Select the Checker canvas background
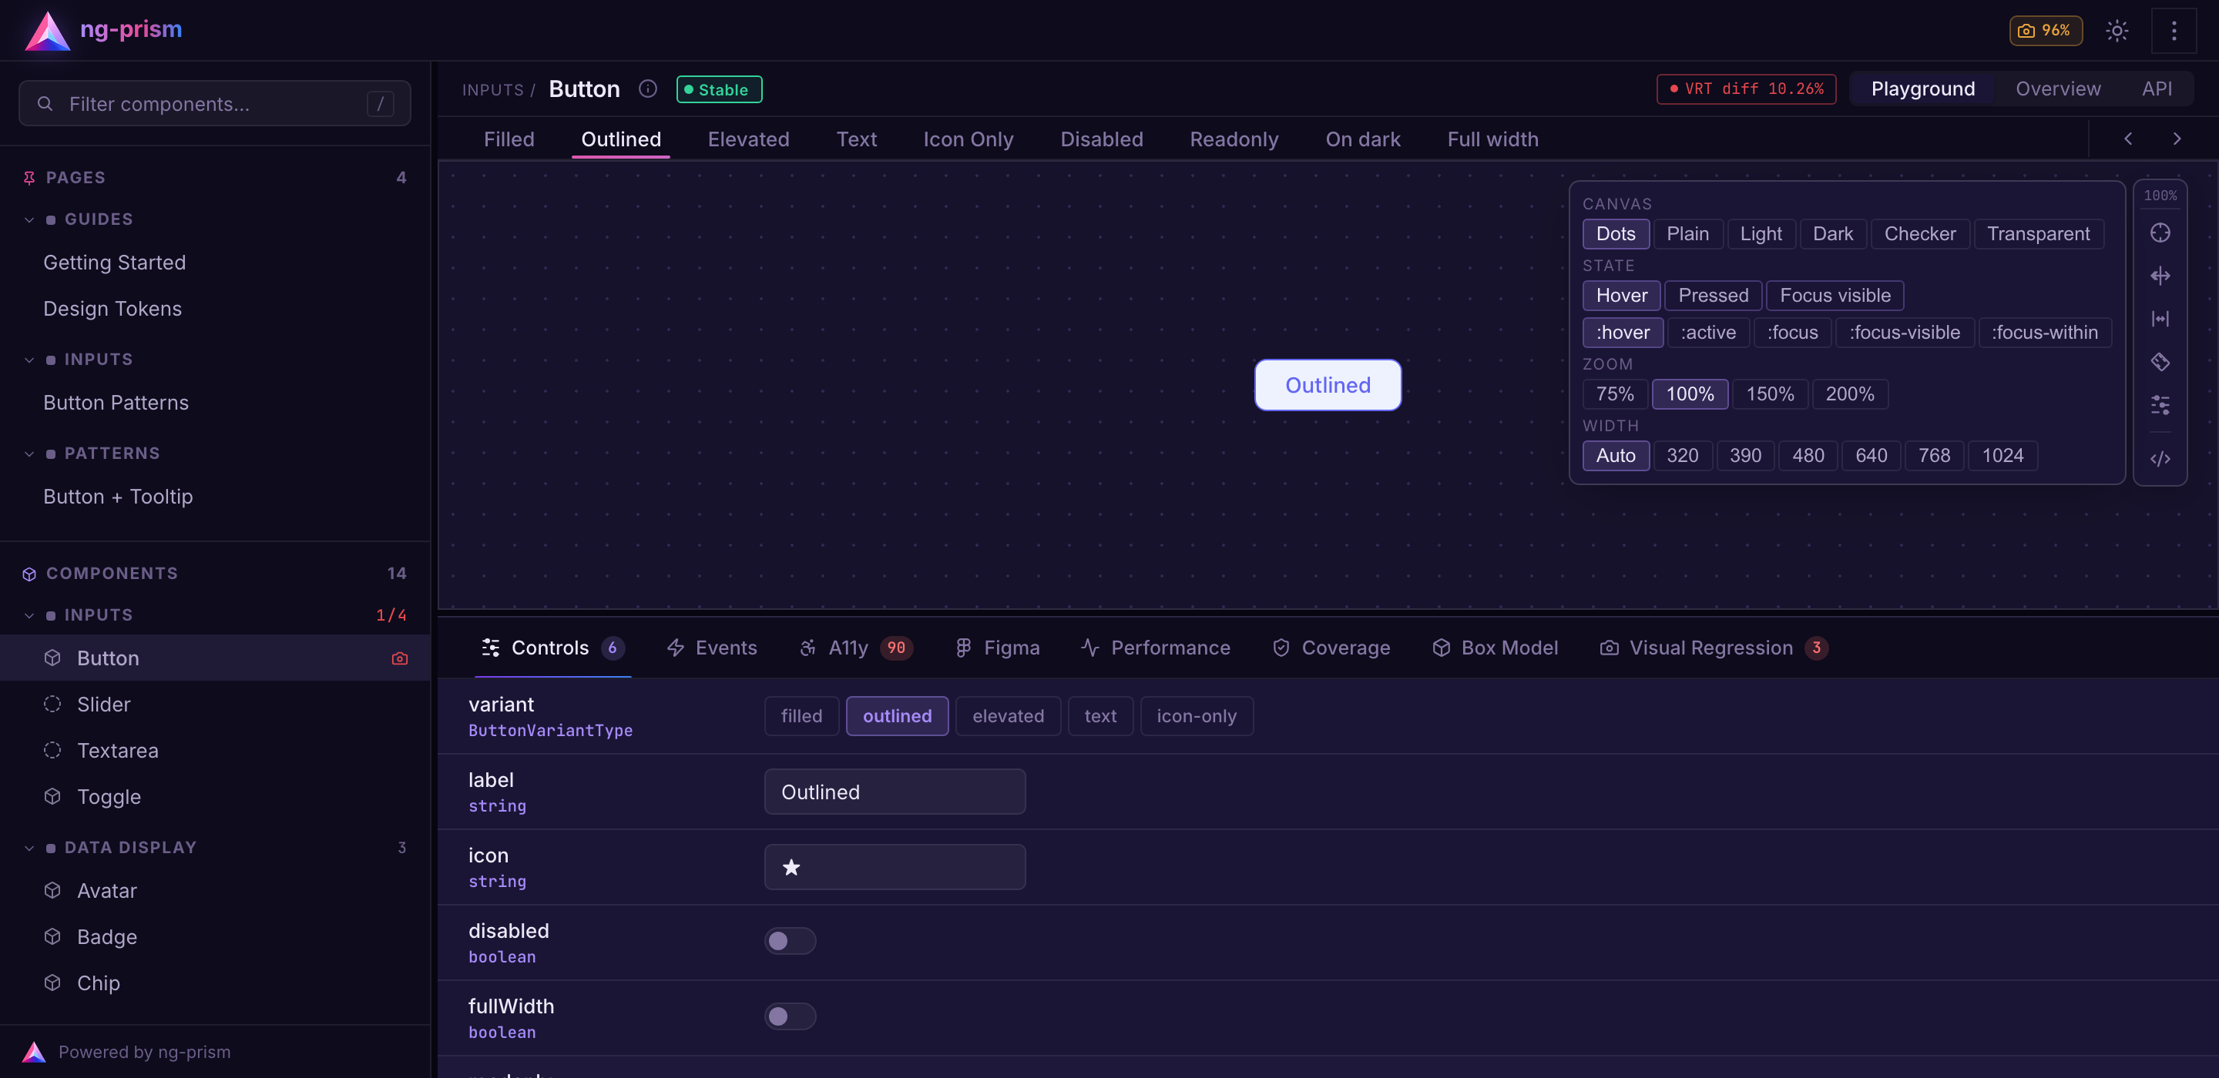Screen dimensions: 2219x1078 (x=1919, y=234)
